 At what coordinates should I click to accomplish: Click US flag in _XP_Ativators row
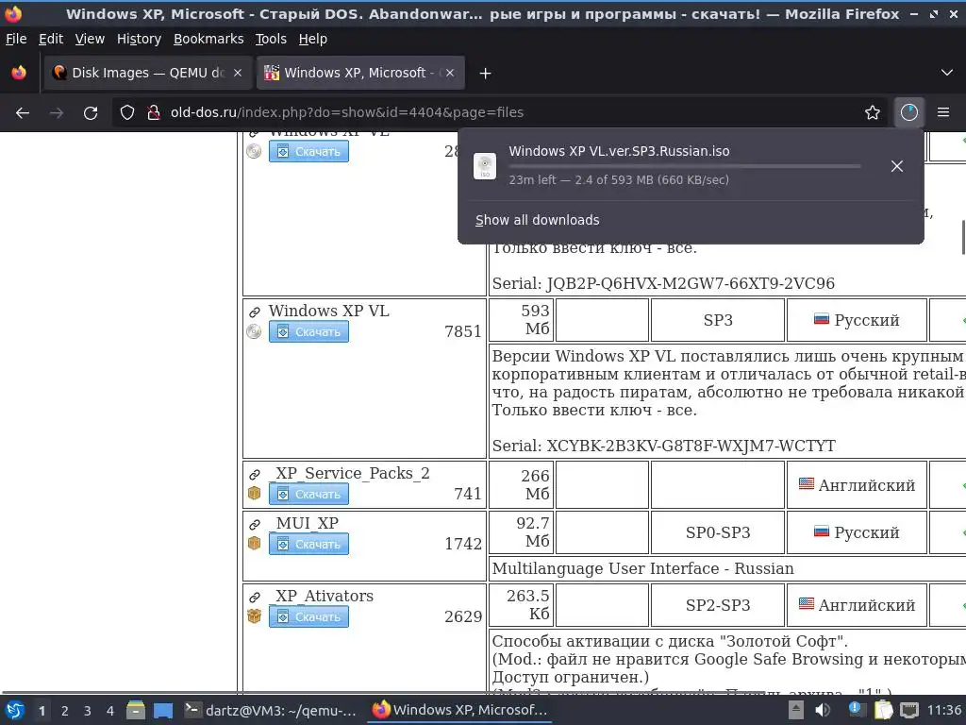(x=806, y=603)
